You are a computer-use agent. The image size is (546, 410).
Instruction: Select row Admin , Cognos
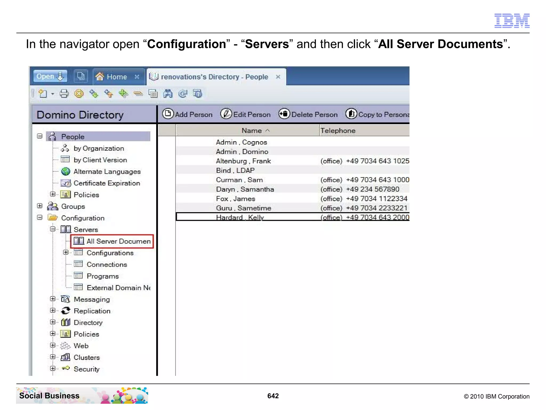point(292,142)
